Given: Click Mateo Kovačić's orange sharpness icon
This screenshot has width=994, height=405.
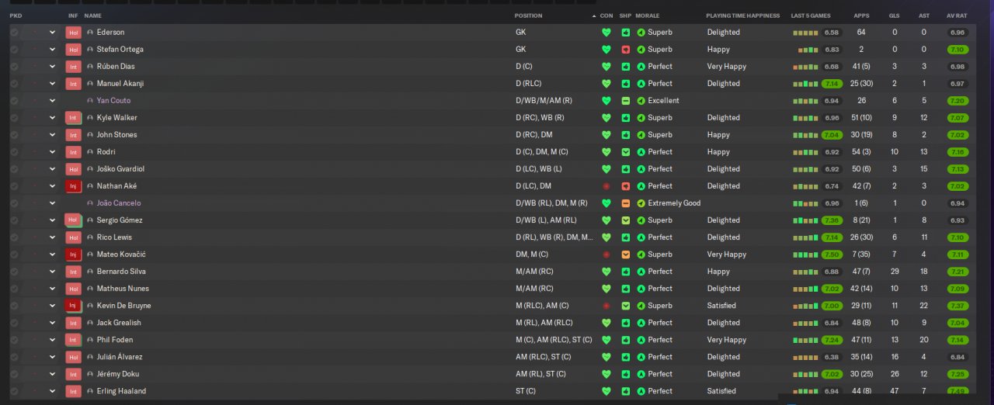Looking at the screenshot, I should point(625,254).
